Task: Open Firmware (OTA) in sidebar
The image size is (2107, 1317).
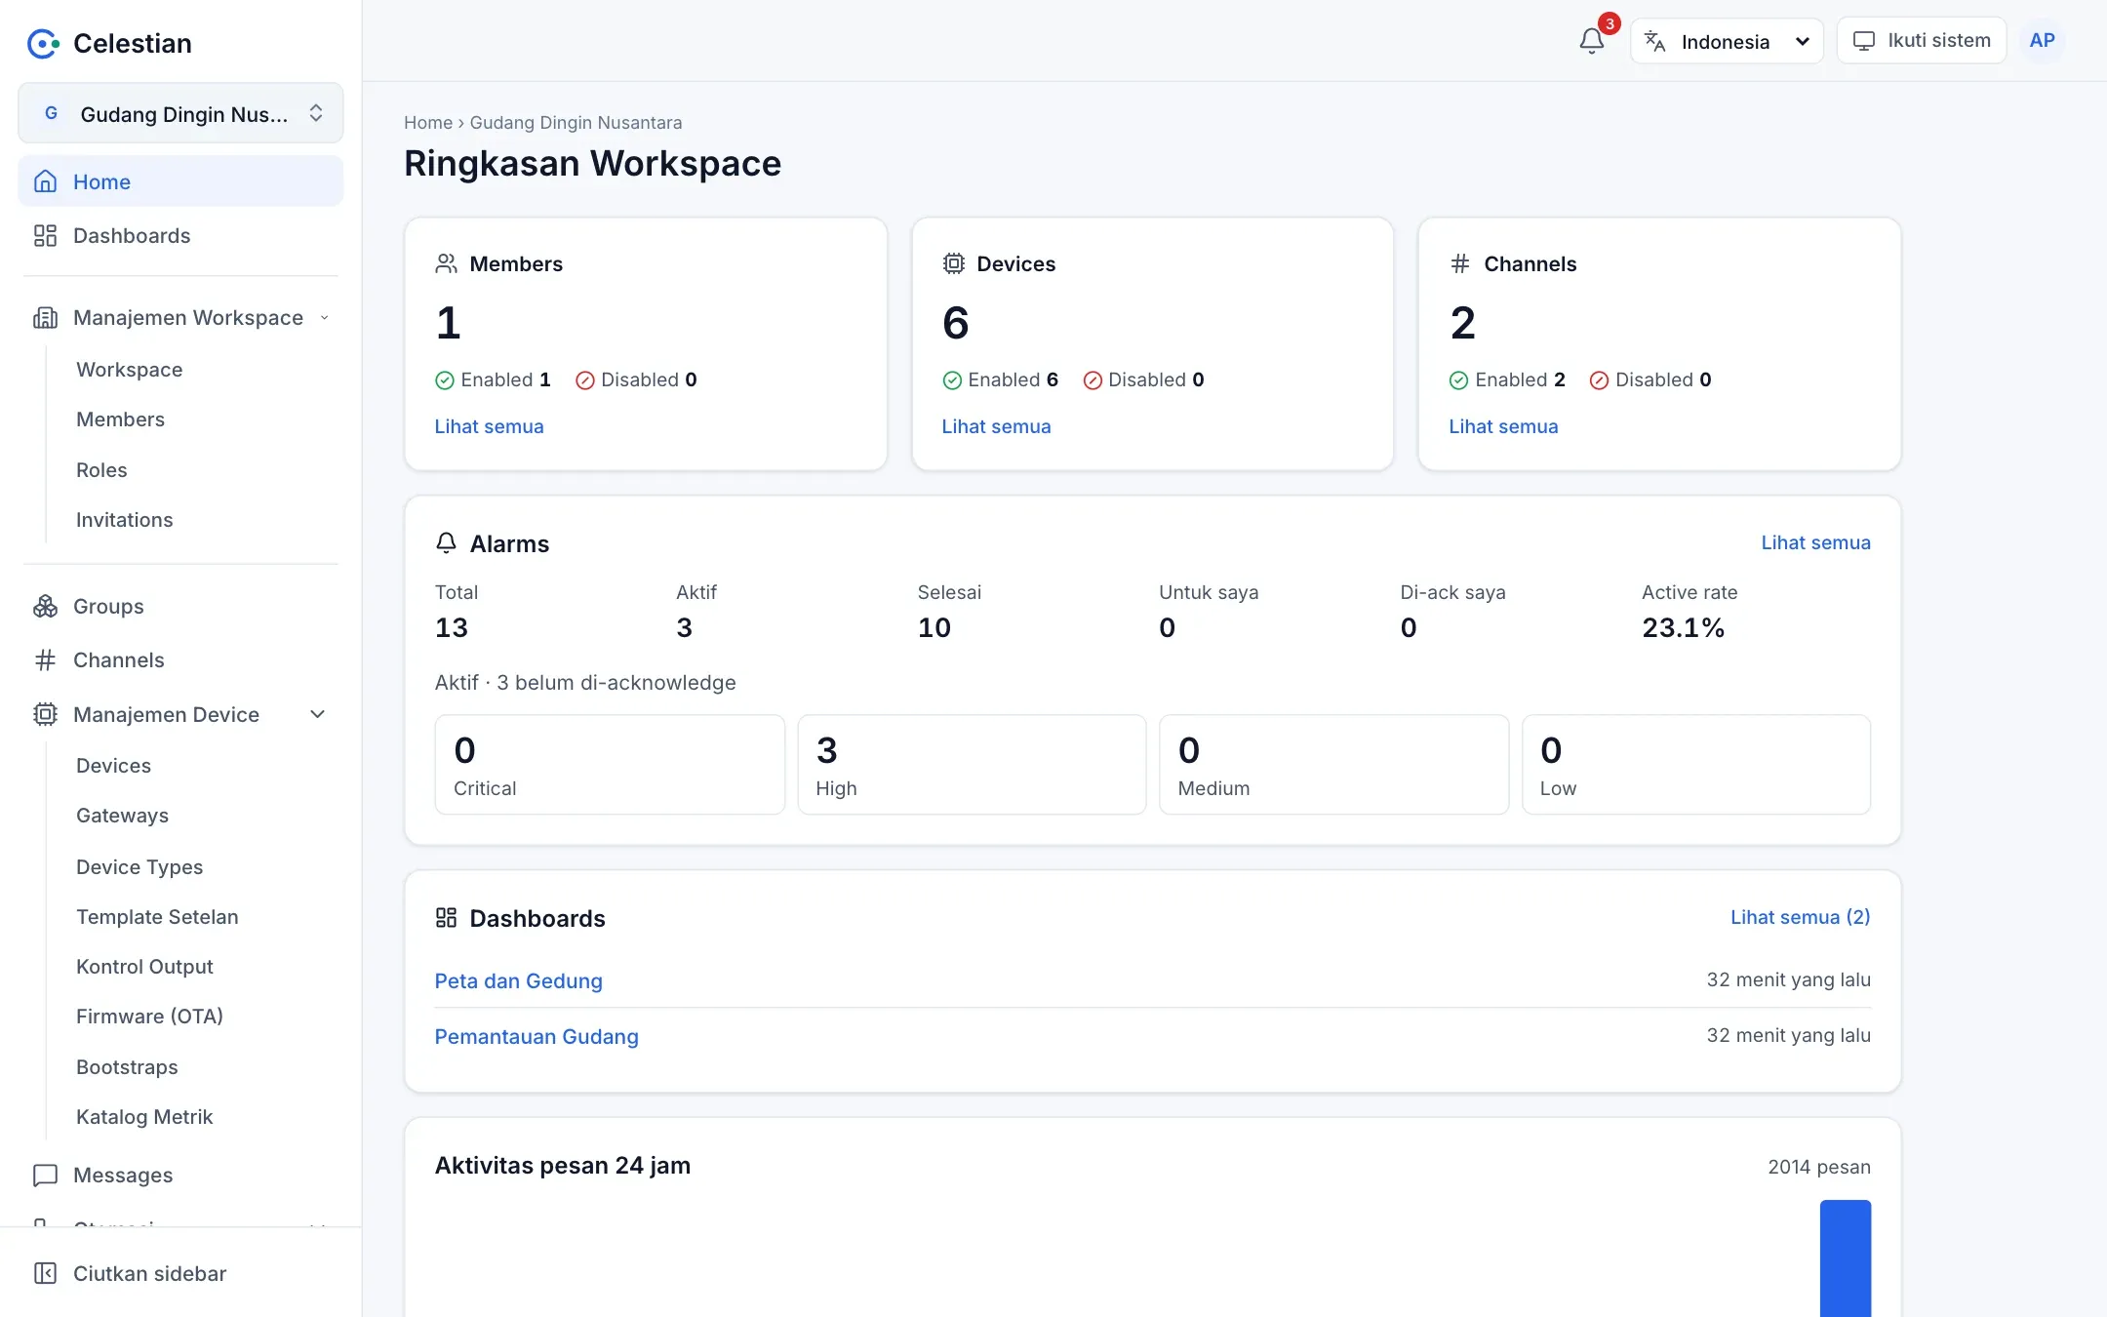Action: coord(150,1017)
